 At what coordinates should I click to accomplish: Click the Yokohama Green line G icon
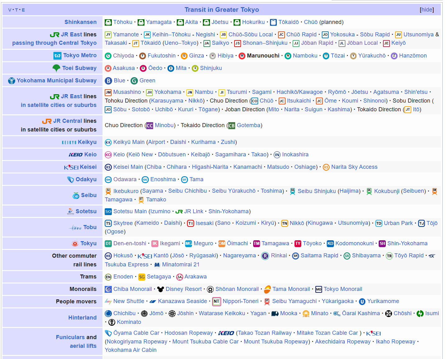pos(134,81)
